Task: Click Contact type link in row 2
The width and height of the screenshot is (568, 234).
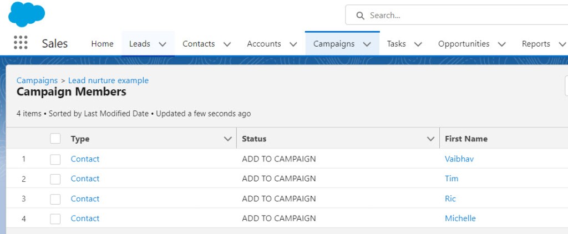Action: pos(85,179)
